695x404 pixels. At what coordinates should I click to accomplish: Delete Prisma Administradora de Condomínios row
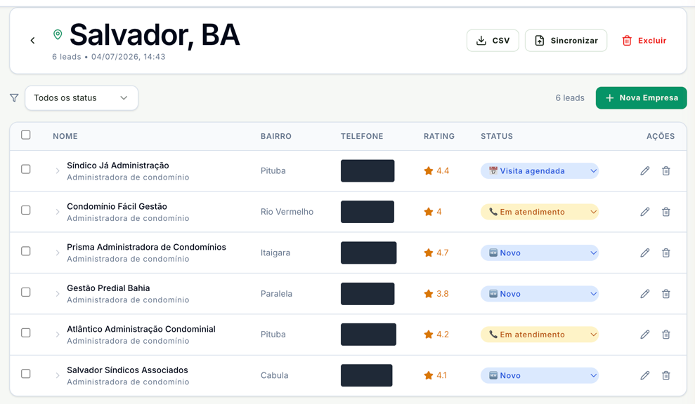665,252
